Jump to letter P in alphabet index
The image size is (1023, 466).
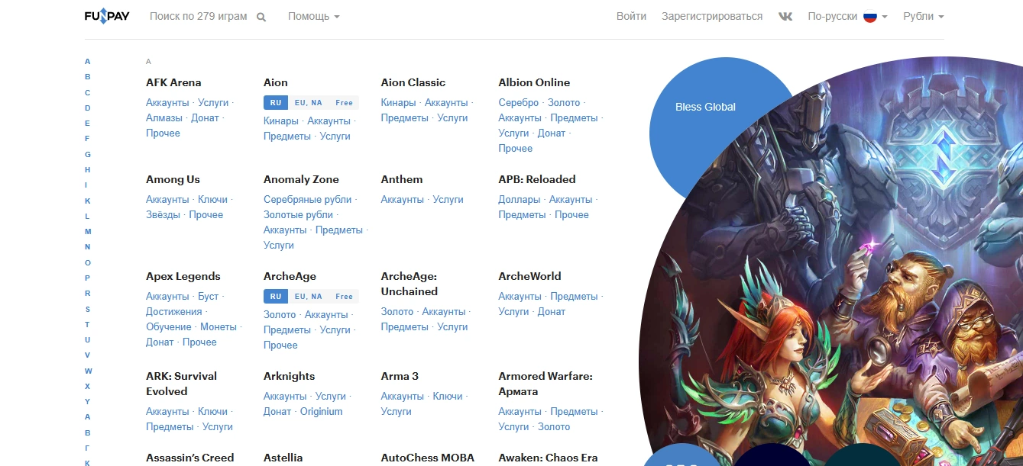coord(88,278)
